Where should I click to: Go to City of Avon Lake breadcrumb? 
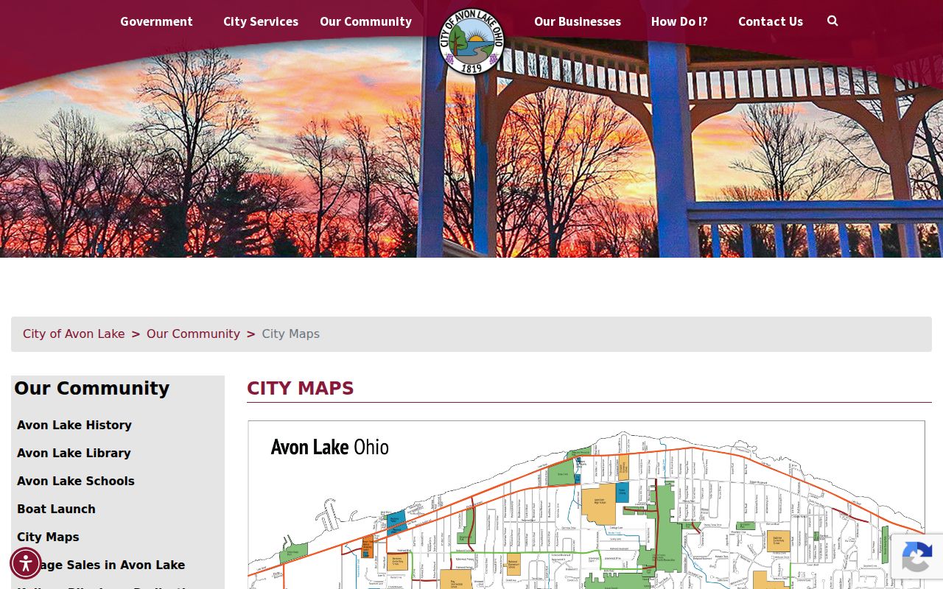pos(74,334)
